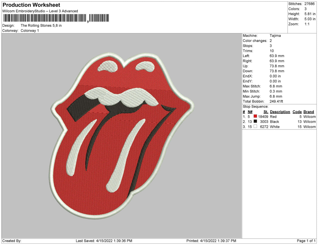
Task: Click the 'White' description text
Action: (x=275, y=127)
